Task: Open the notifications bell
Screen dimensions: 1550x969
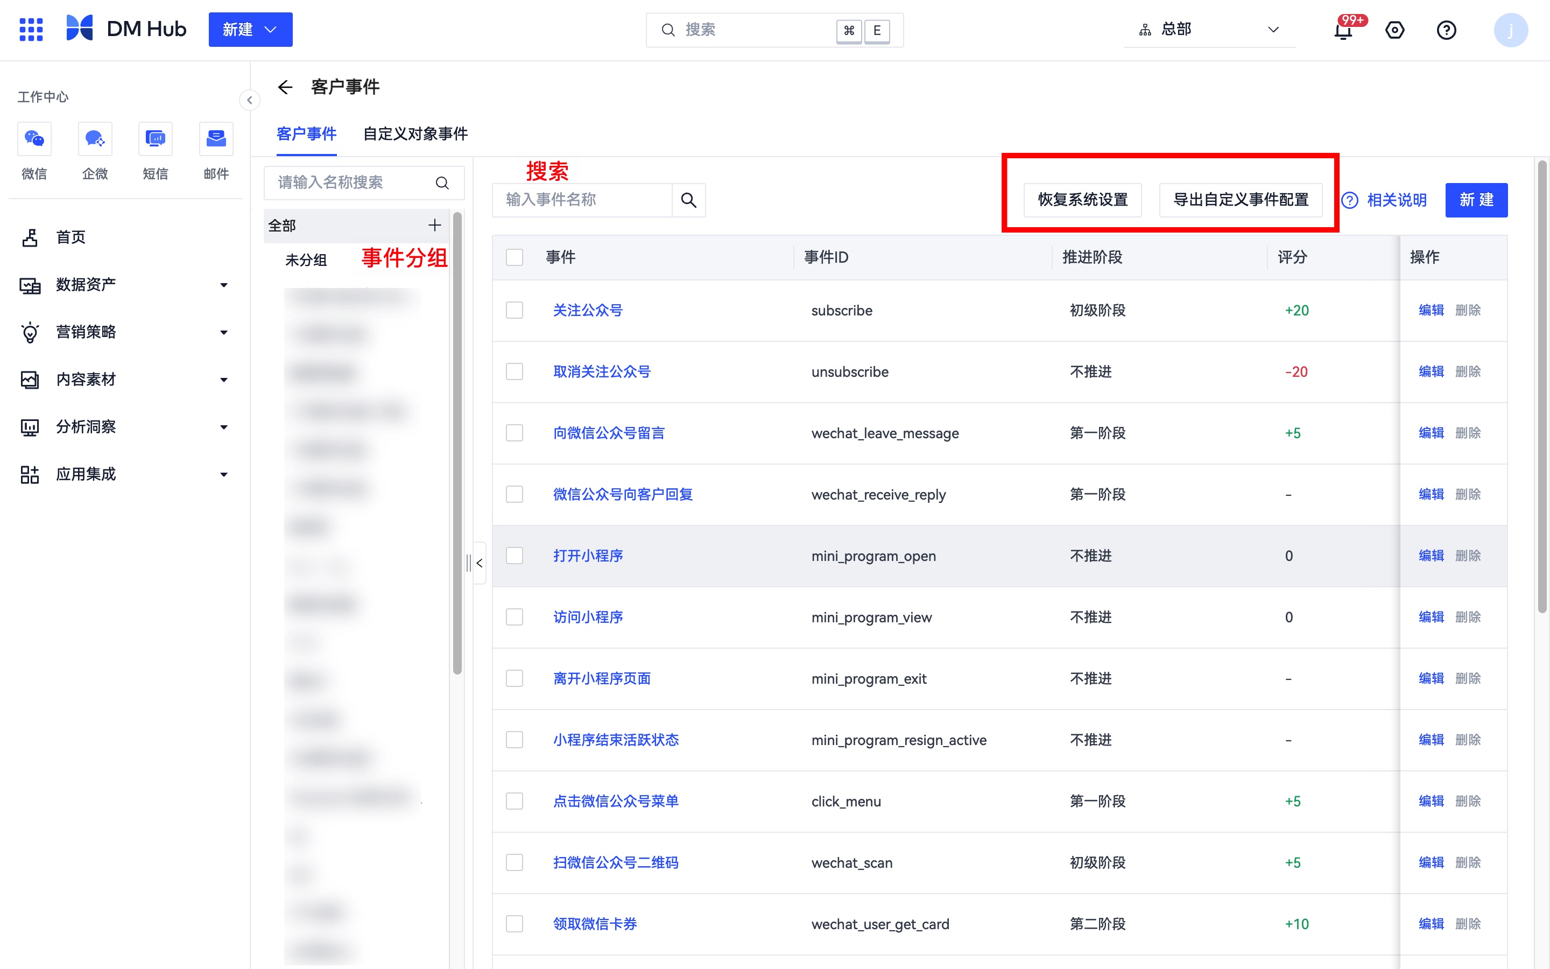Action: pyautogui.click(x=1343, y=30)
